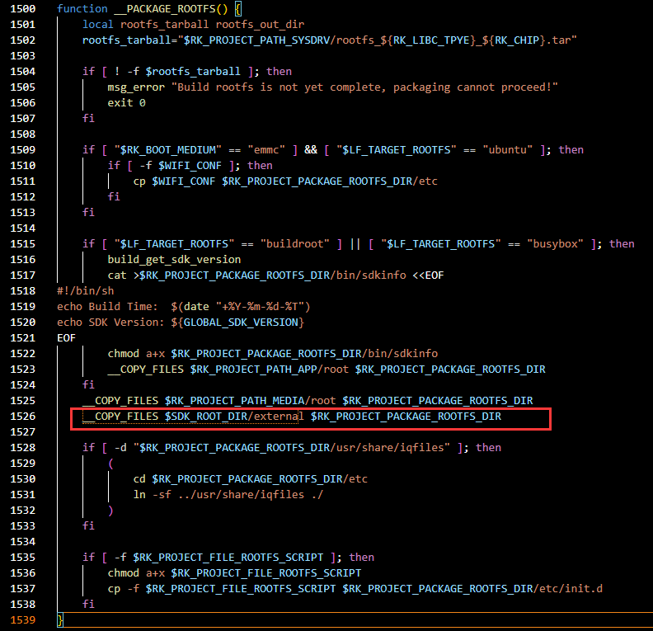
Task: Click the "emmc" string on line 1509
Action: pyautogui.click(x=266, y=150)
